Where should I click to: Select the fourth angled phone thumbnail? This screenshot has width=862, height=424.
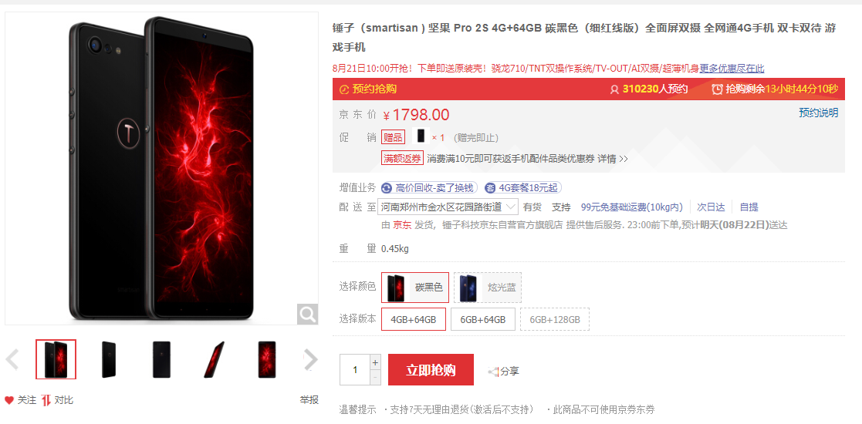(214, 360)
